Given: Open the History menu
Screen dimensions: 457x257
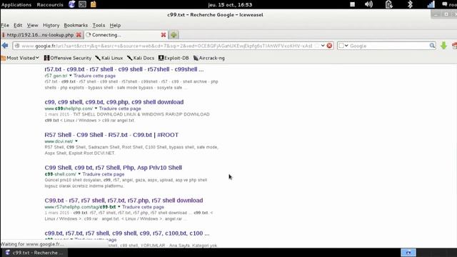Looking at the screenshot, I should (x=51, y=26).
